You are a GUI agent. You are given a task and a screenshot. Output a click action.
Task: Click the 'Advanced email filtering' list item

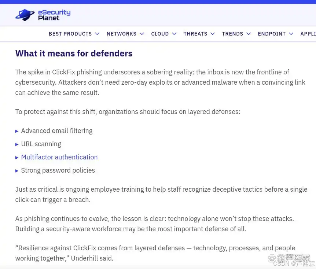(57, 131)
